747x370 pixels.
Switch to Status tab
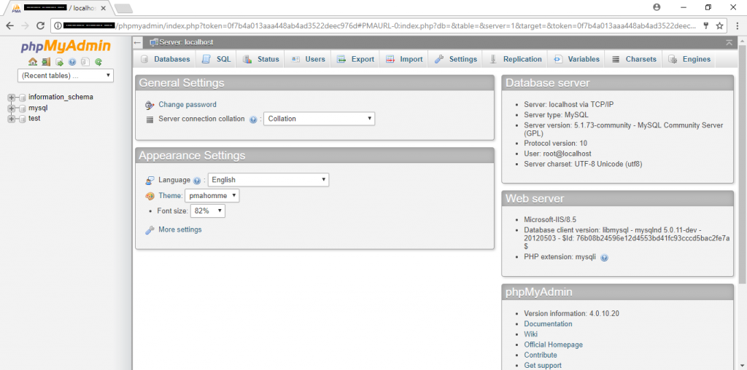click(260, 60)
